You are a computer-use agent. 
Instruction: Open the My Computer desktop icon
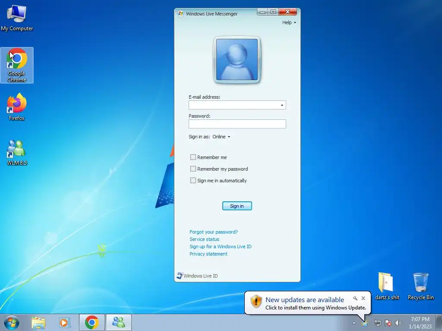coord(17,17)
